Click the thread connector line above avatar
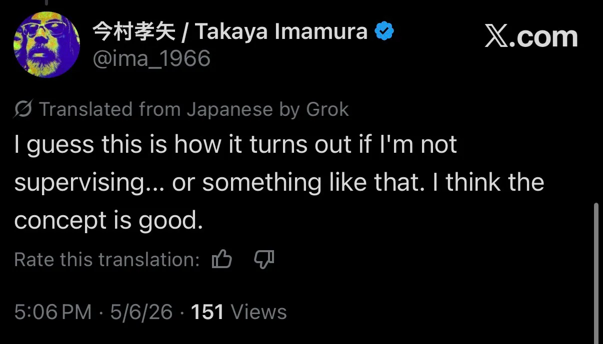Screen dimensions: 603x344 (x=46, y=2)
